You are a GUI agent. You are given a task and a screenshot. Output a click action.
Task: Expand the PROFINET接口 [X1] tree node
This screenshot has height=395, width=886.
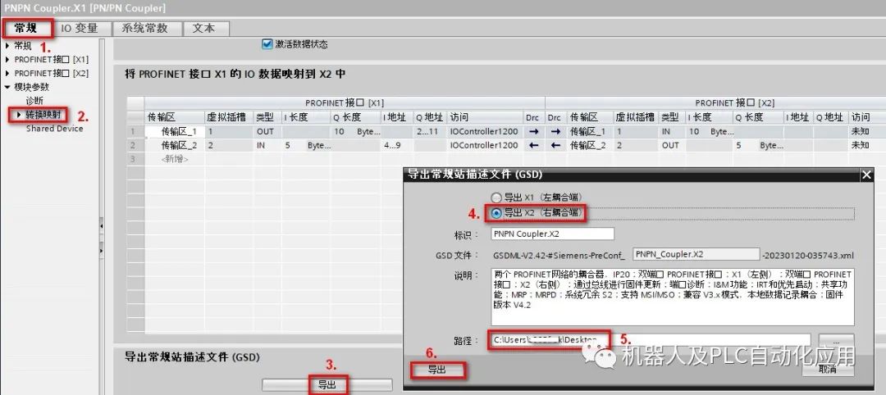(7, 59)
